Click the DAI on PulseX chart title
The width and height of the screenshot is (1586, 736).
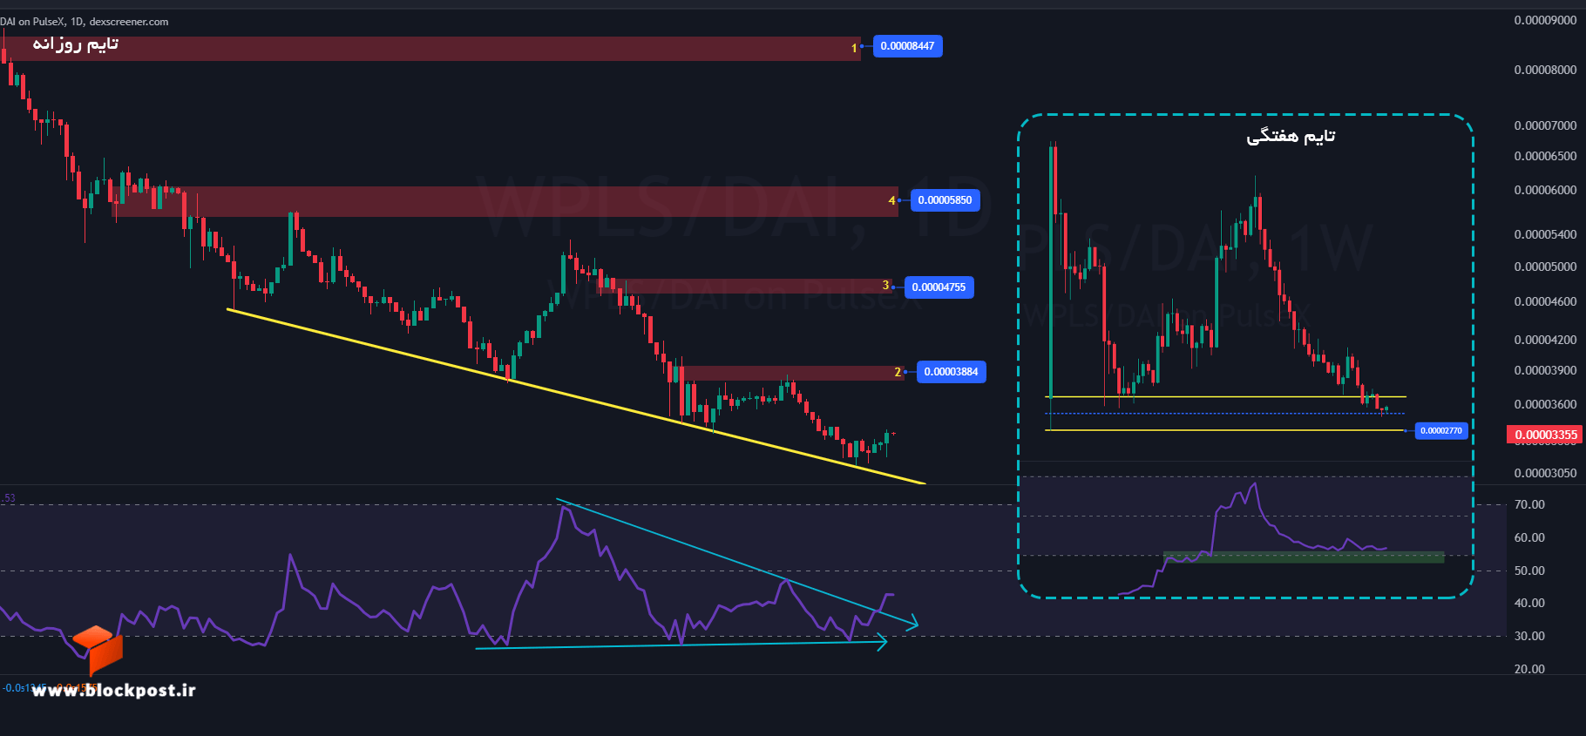point(85,22)
